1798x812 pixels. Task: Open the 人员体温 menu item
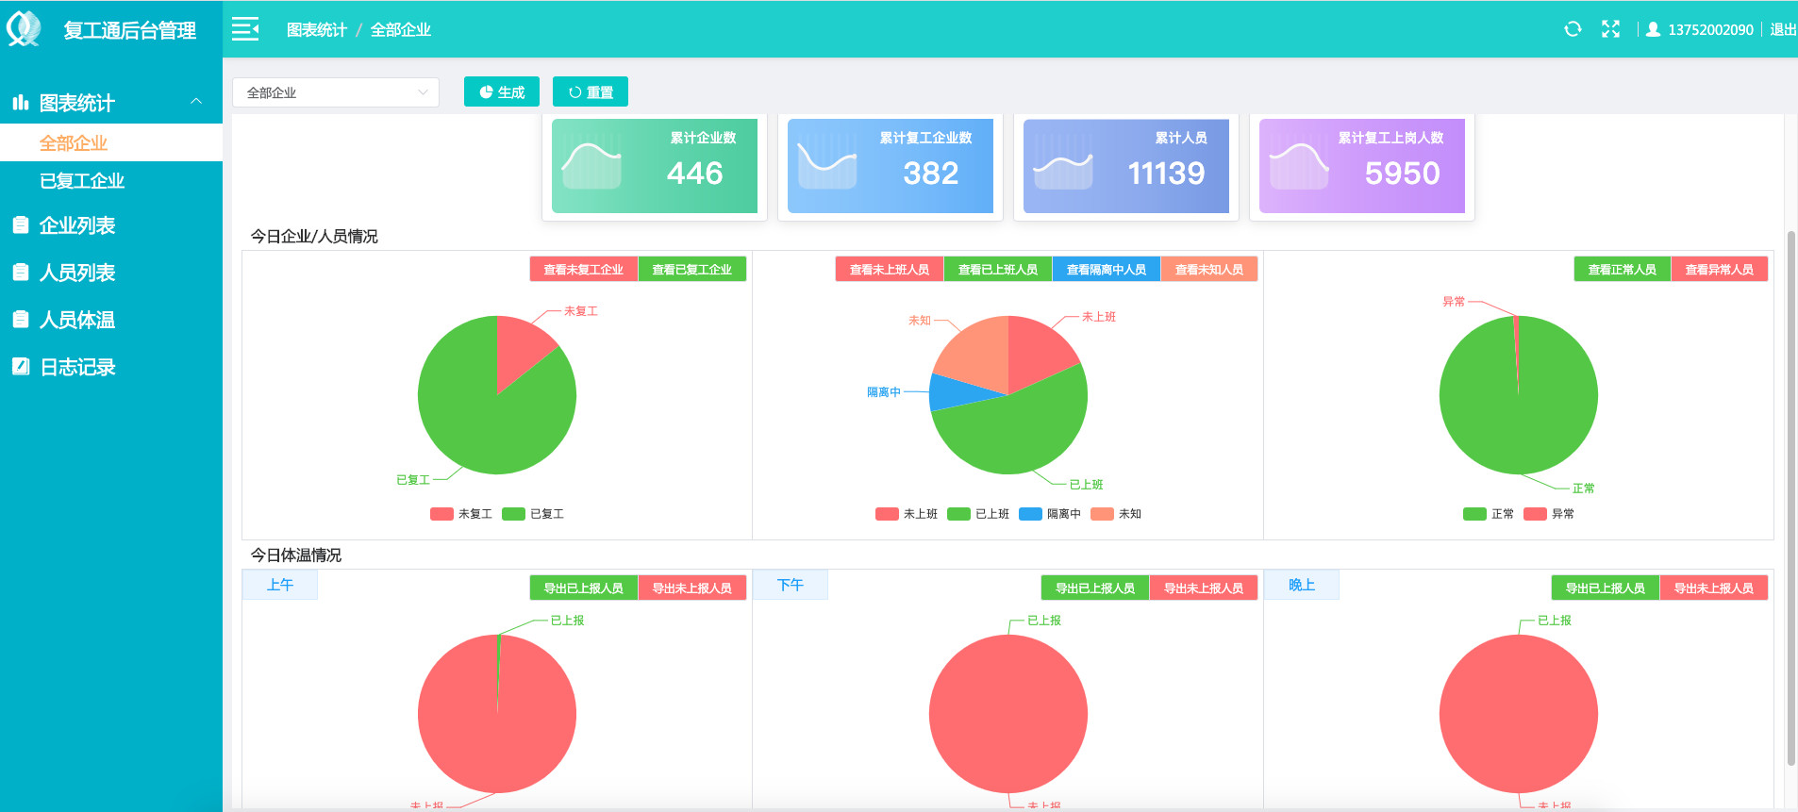pos(111,319)
